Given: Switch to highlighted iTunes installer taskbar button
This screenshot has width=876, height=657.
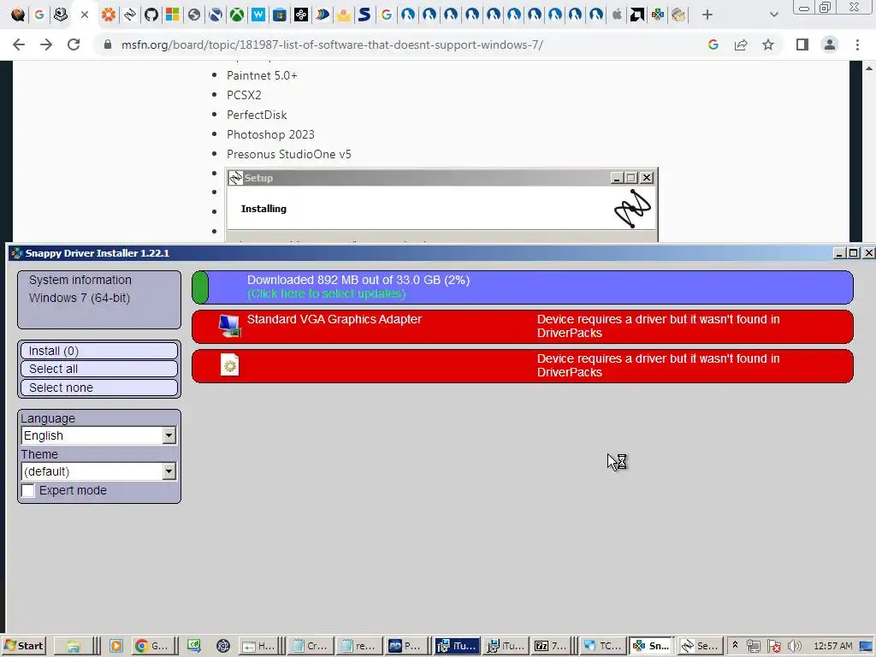Looking at the screenshot, I should 457,646.
